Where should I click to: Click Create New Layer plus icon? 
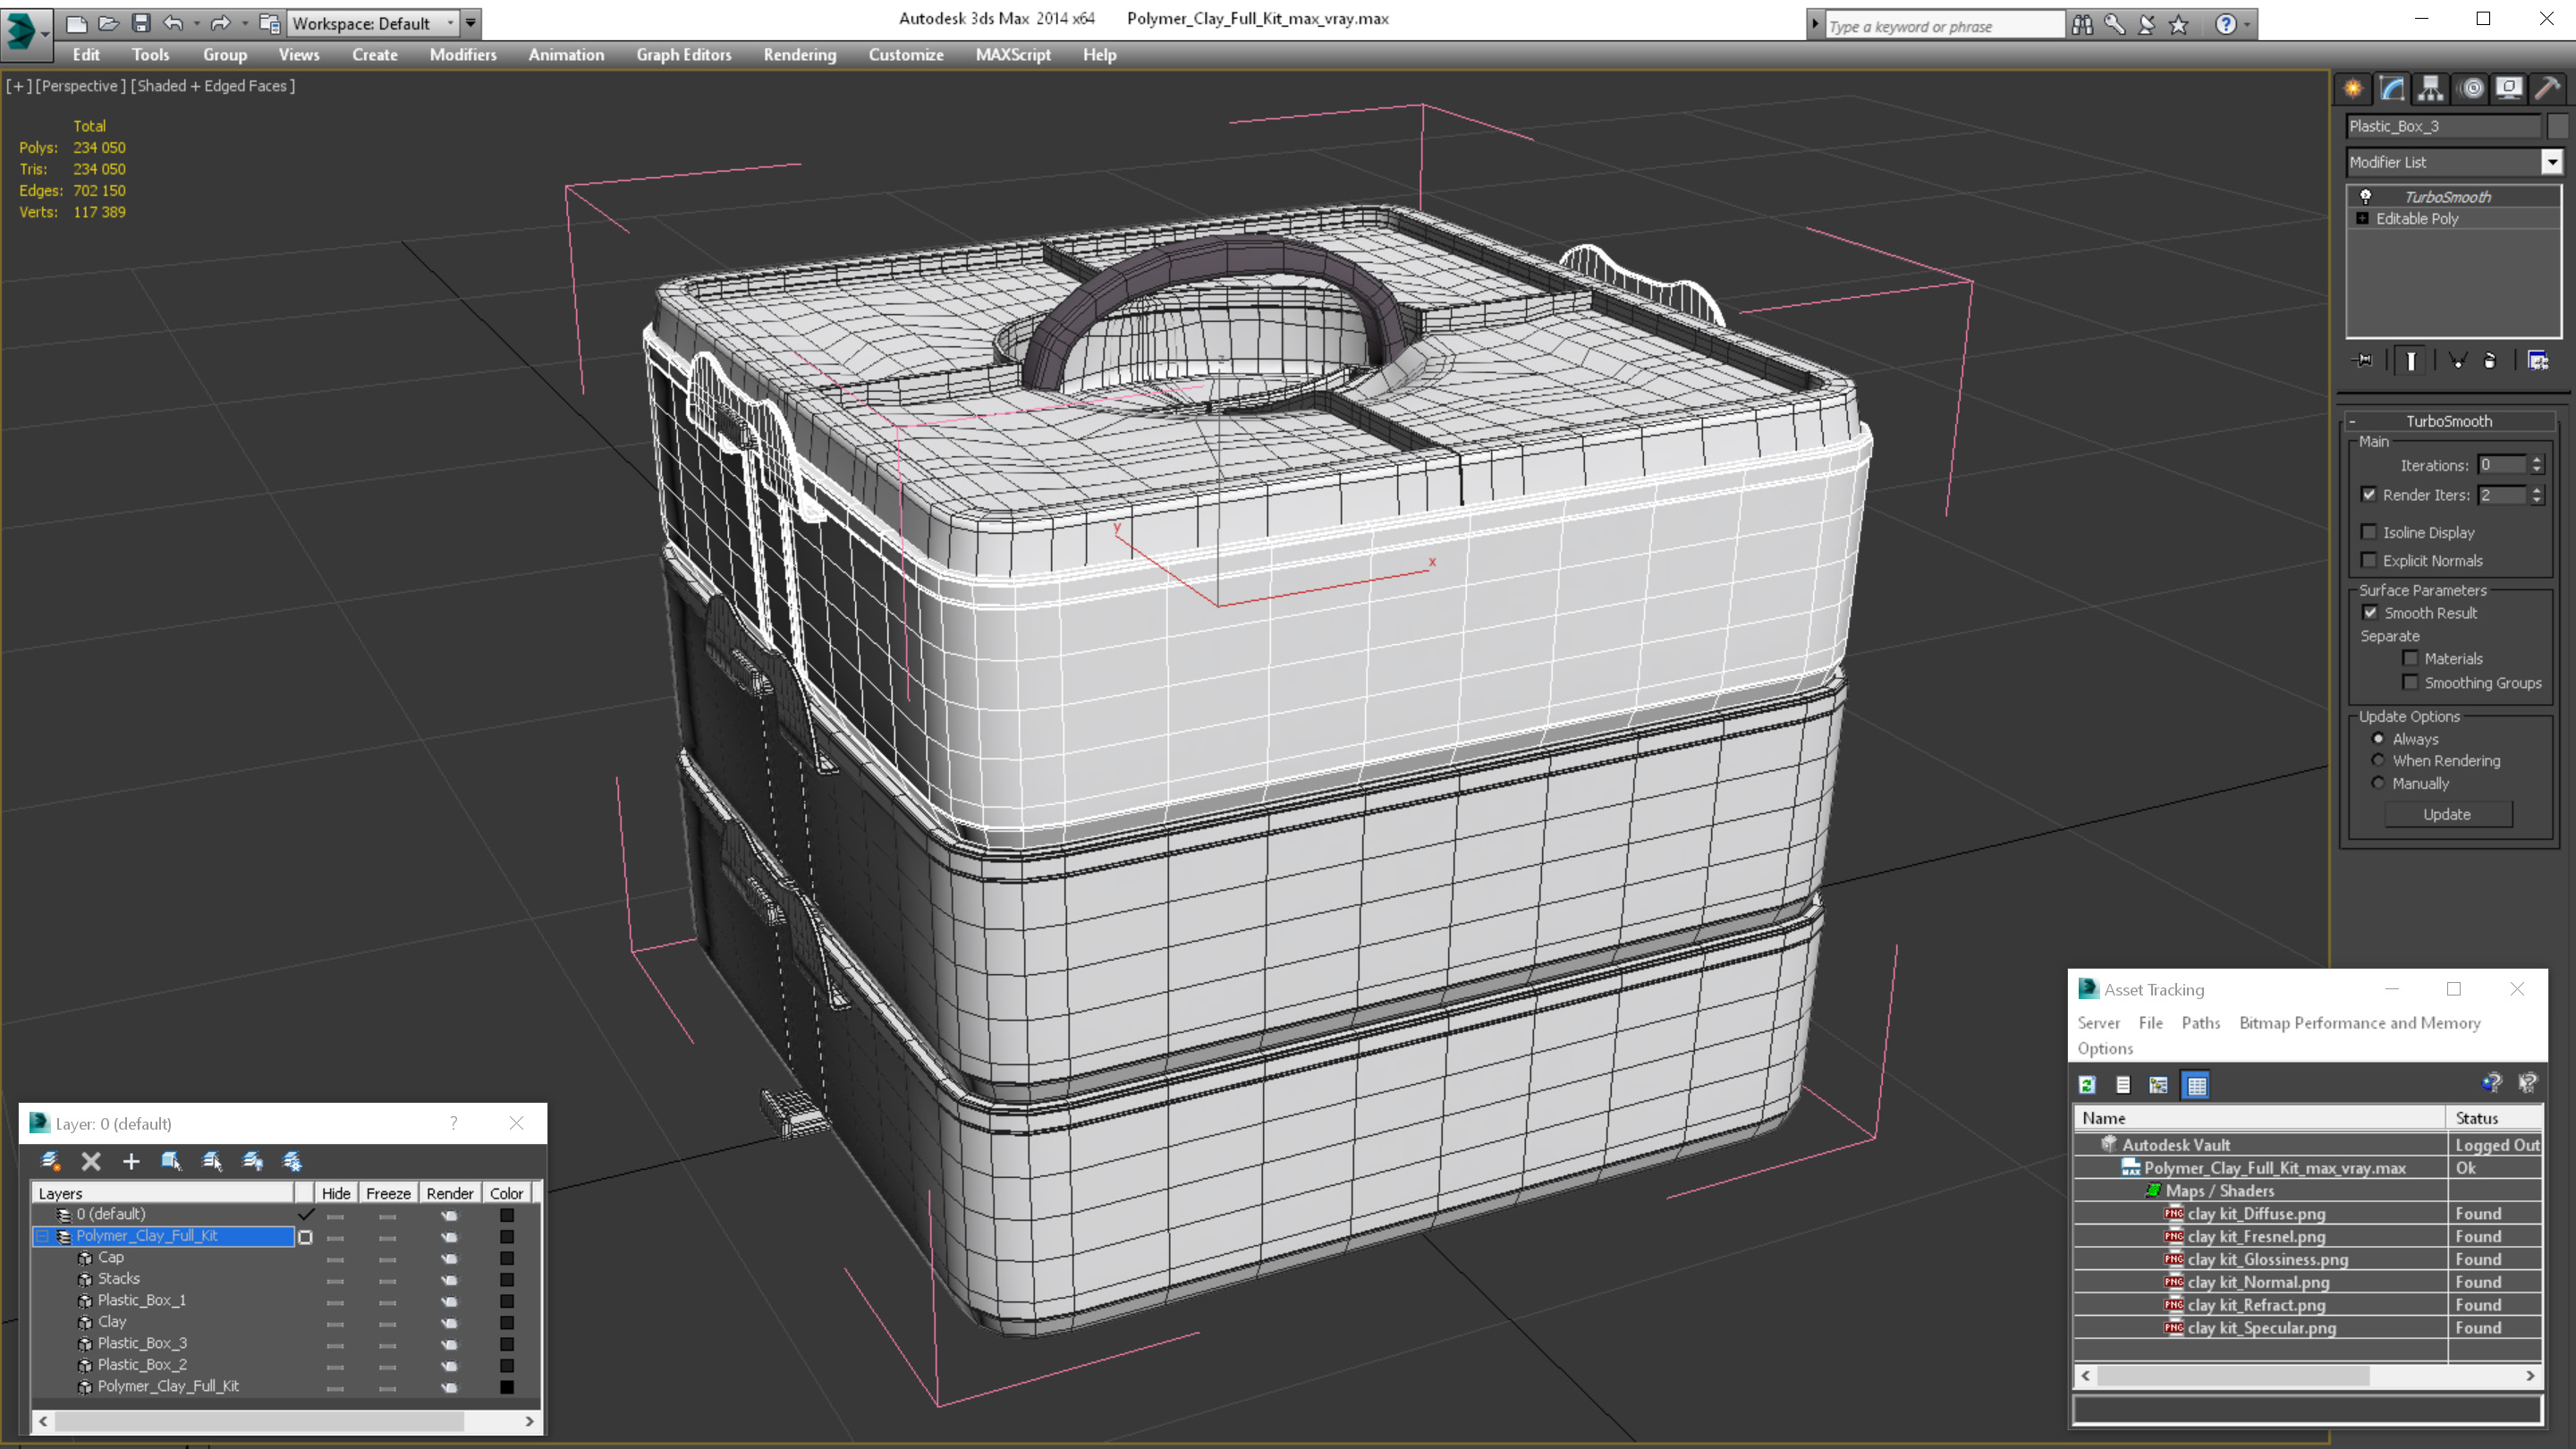(131, 1161)
